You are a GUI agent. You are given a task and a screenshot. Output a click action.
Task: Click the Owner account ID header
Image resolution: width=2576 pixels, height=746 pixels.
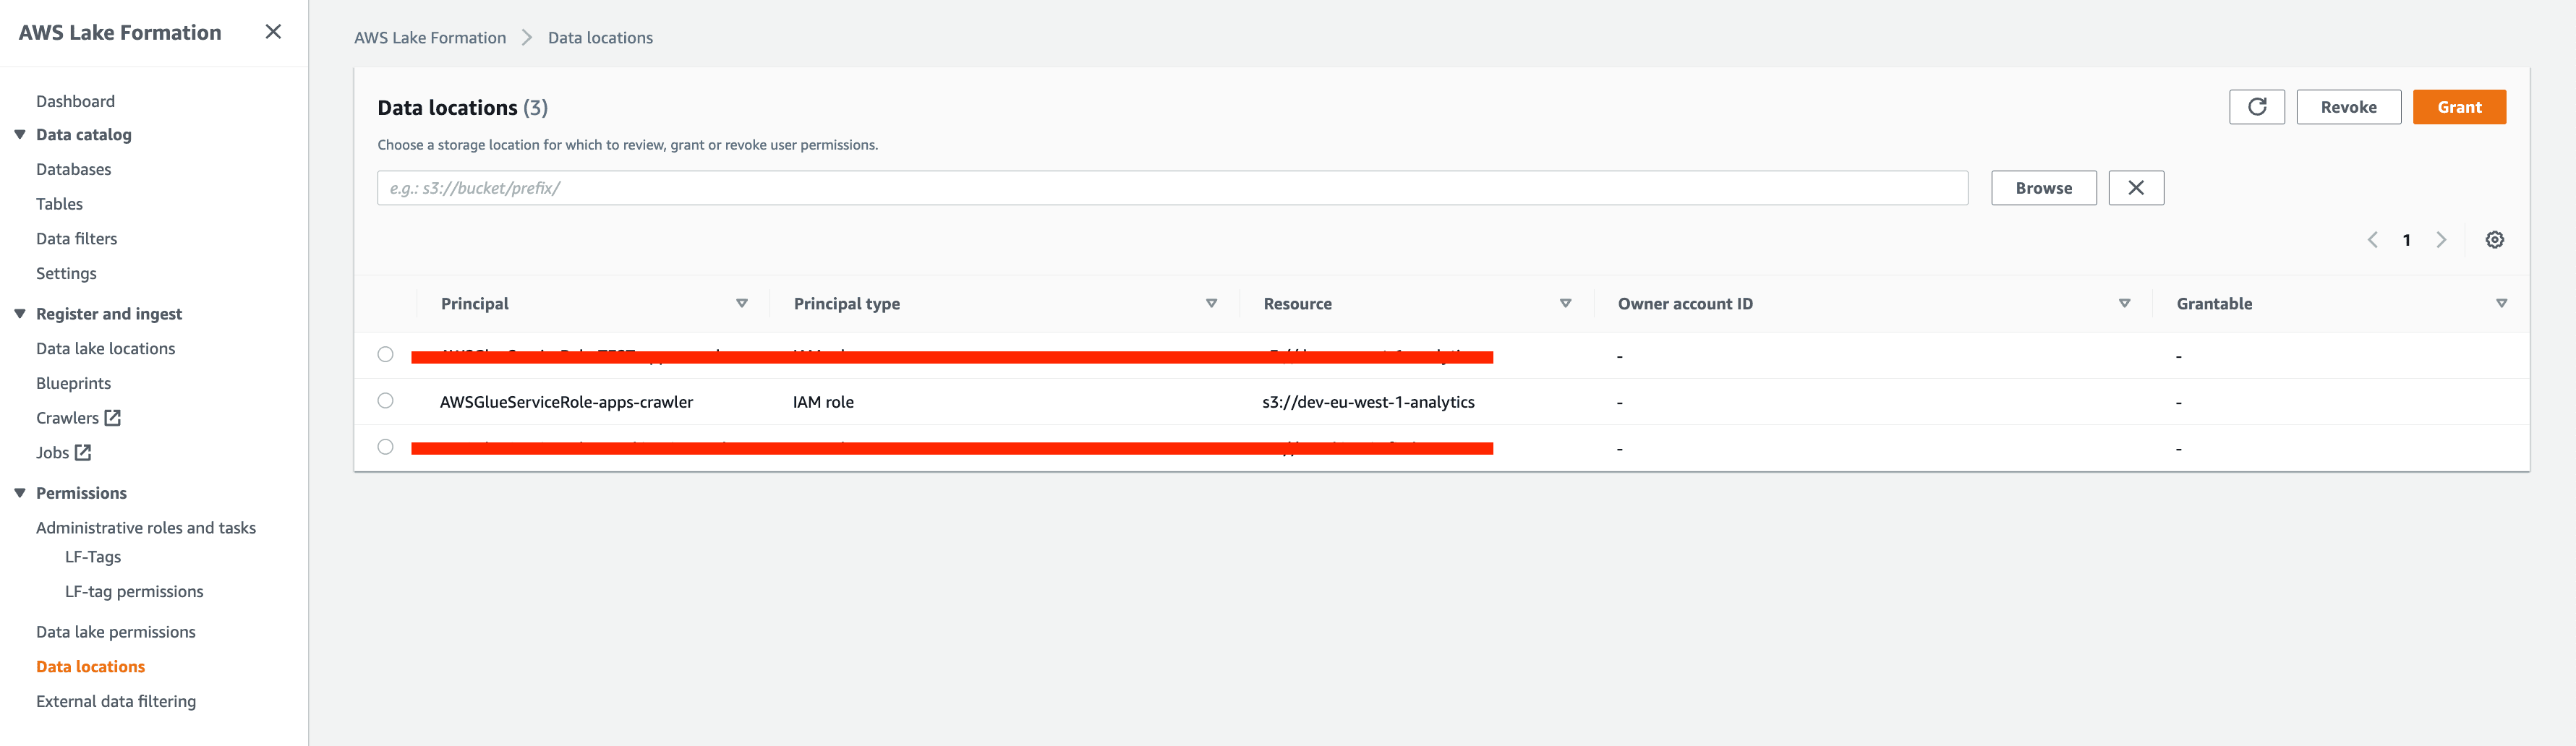pyautogui.click(x=1685, y=304)
